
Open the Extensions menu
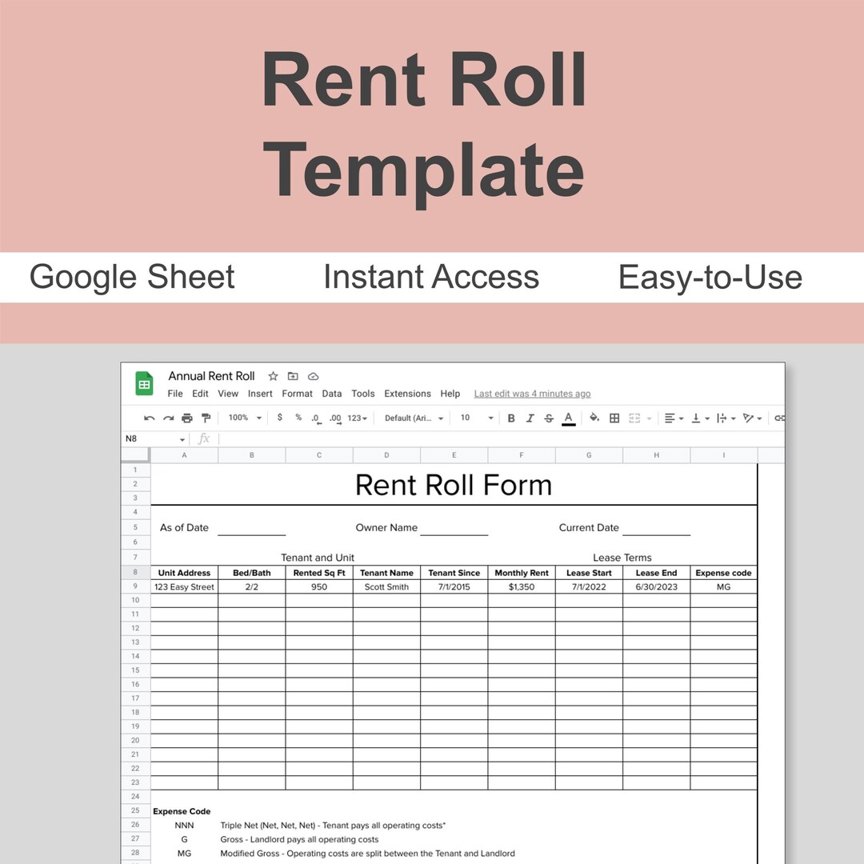point(407,394)
